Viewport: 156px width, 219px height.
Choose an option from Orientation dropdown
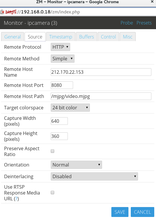[x=76, y=165]
